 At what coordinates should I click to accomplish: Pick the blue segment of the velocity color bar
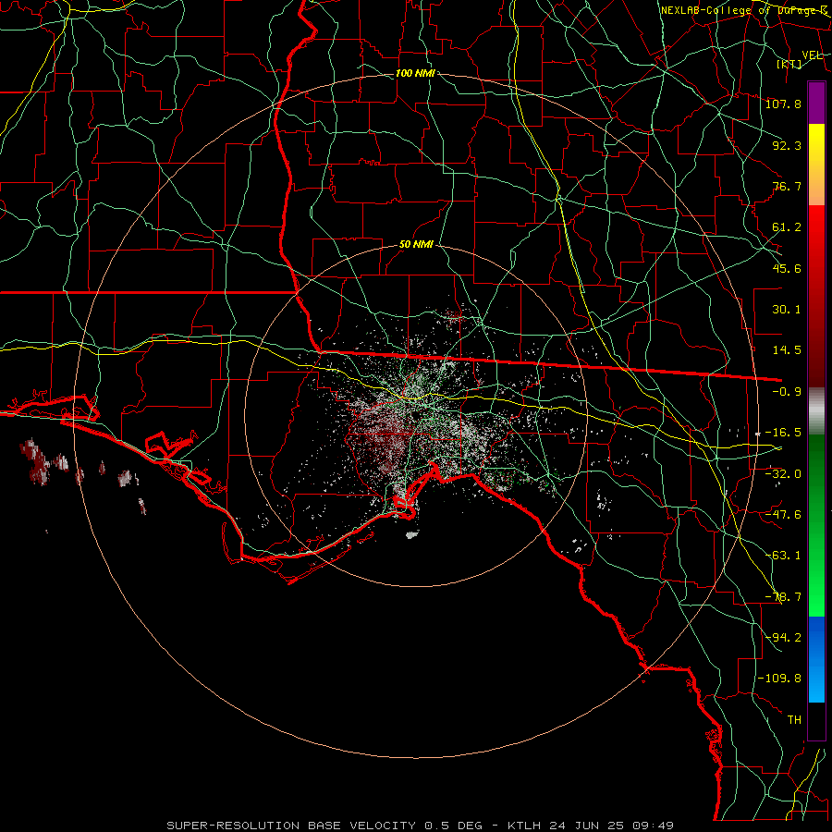(x=816, y=659)
